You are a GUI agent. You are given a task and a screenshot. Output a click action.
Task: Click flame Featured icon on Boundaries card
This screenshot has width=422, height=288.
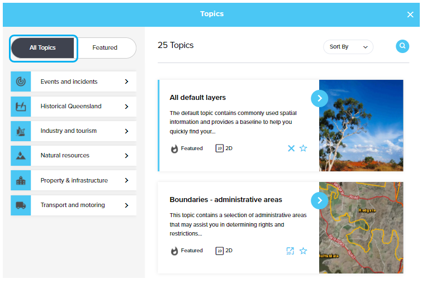coord(174,251)
